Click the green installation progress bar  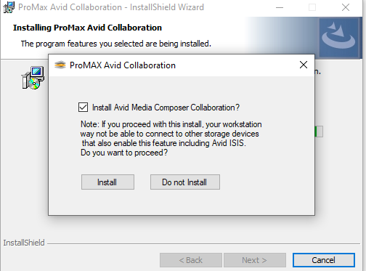319,132
